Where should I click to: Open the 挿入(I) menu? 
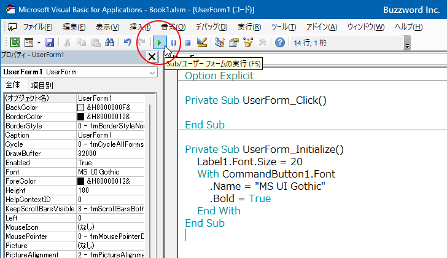(x=140, y=27)
